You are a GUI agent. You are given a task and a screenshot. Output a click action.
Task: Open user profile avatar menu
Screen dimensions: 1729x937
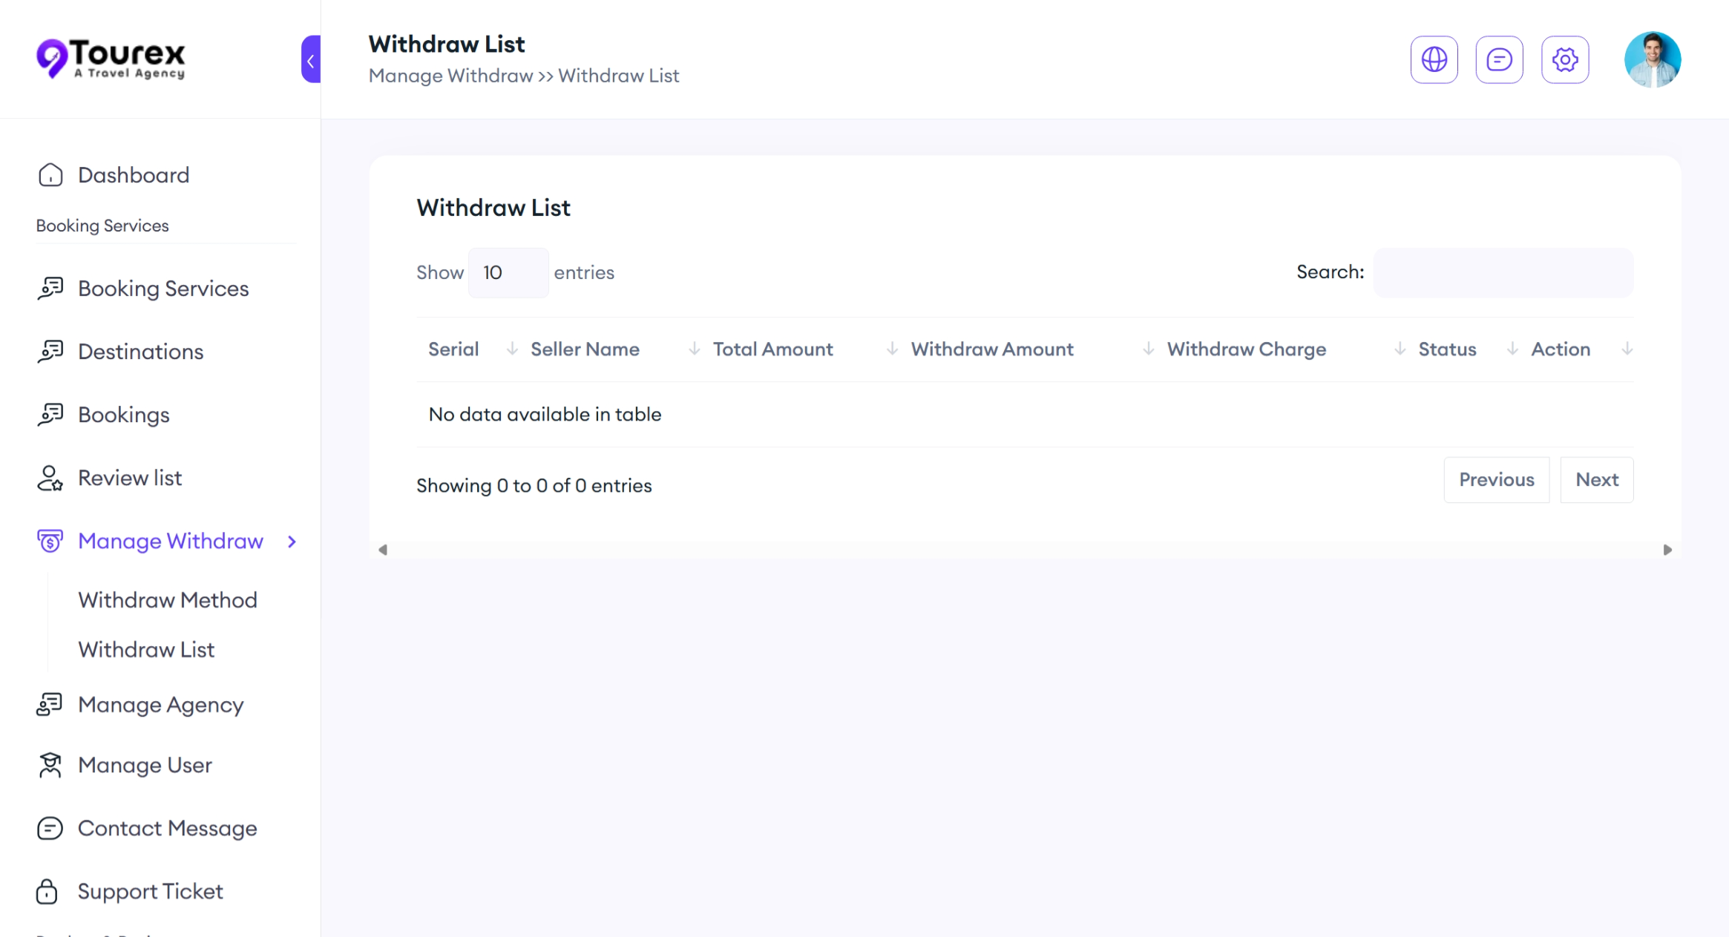click(1652, 59)
